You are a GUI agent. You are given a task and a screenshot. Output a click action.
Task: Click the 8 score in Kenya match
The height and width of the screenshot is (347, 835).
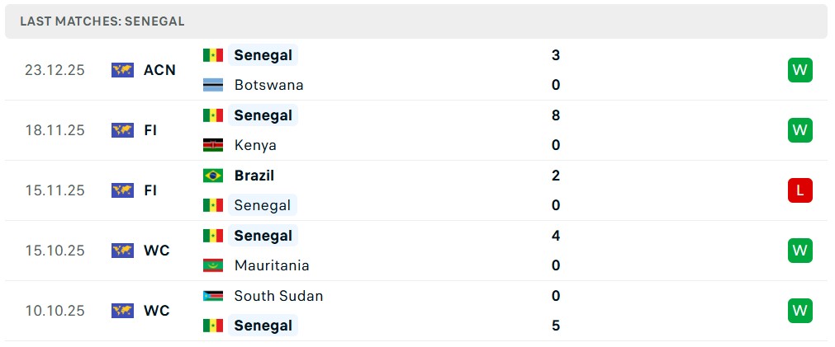(x=556, y=115)
